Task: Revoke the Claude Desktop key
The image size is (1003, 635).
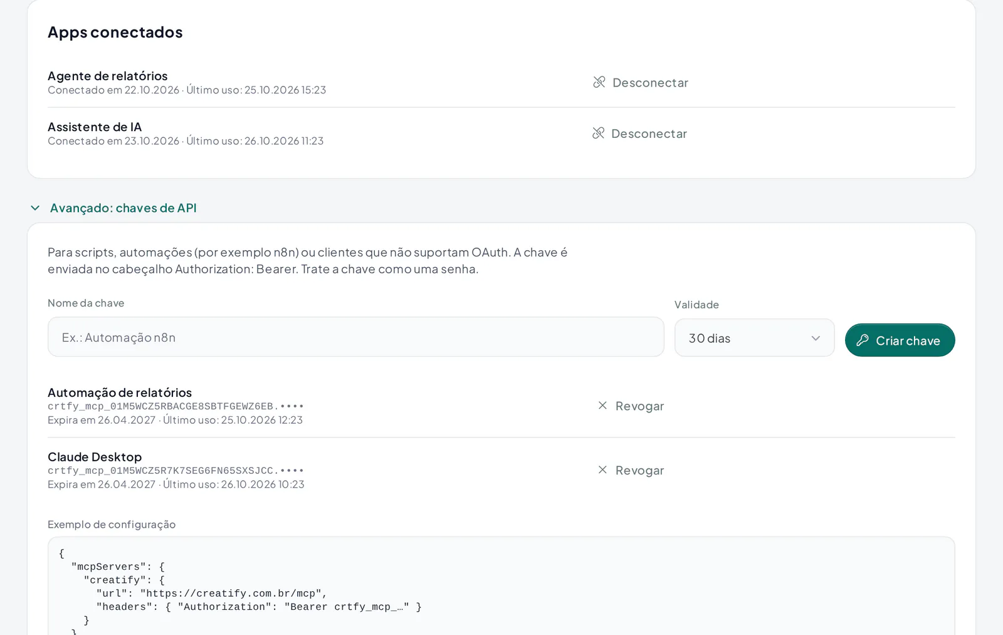Action: pyautogui.click(x=631, y=470)
